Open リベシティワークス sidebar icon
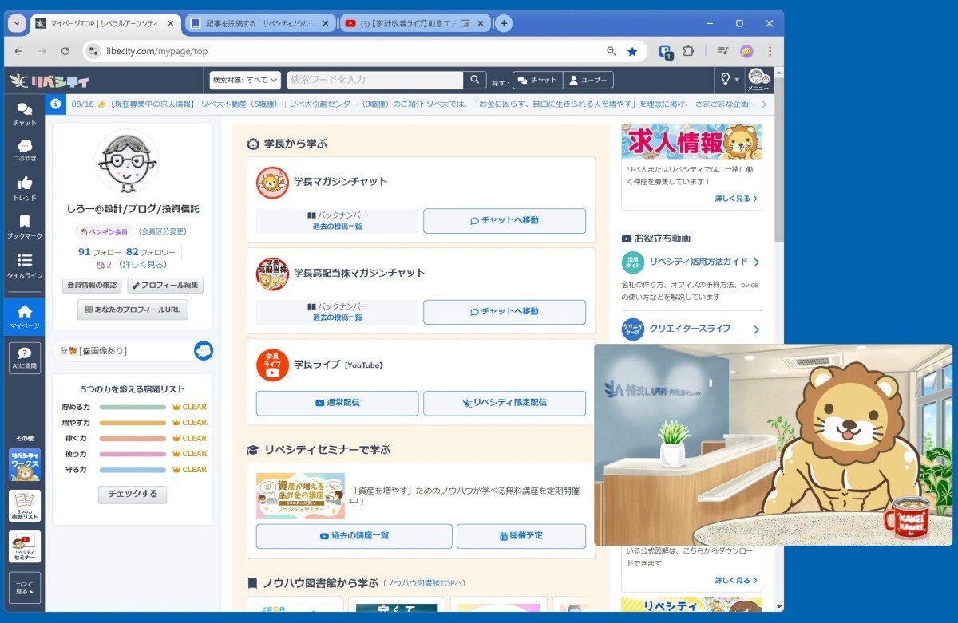Viewport: 958px width, 623px height. 24,464
